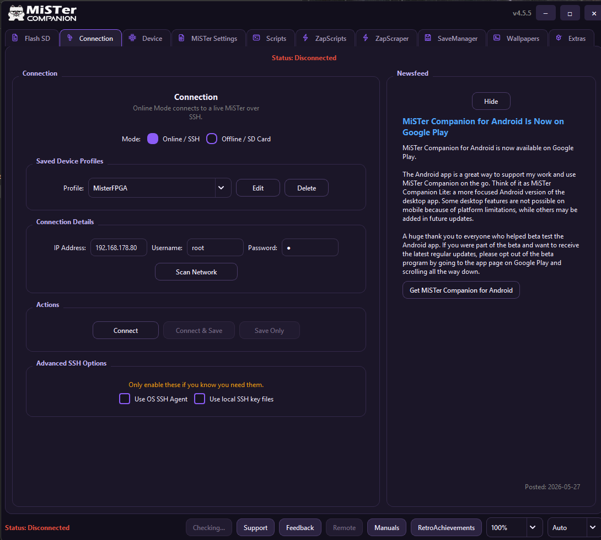The width and height of the screenshot is (601, 540).
Task: Select the Offline / SD Card mode
Action: [212, 139]
